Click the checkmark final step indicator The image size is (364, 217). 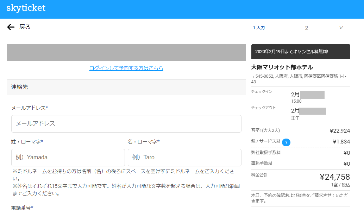click(341, 27)
